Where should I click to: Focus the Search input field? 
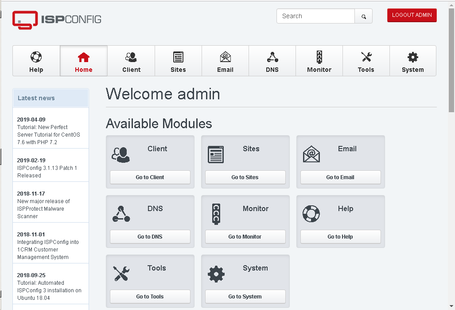pos(316,16)
